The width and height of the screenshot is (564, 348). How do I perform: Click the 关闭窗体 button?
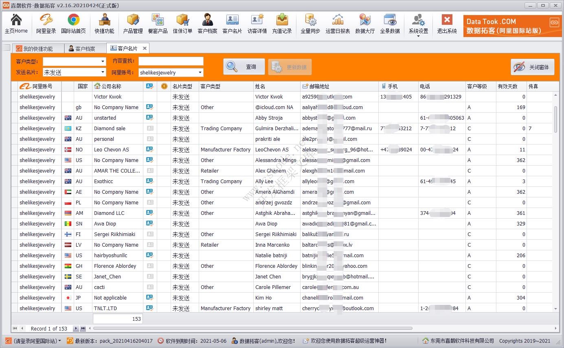(x=533, y=67)
